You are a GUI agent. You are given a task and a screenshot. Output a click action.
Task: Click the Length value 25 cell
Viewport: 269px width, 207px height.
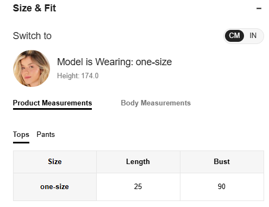138,187
